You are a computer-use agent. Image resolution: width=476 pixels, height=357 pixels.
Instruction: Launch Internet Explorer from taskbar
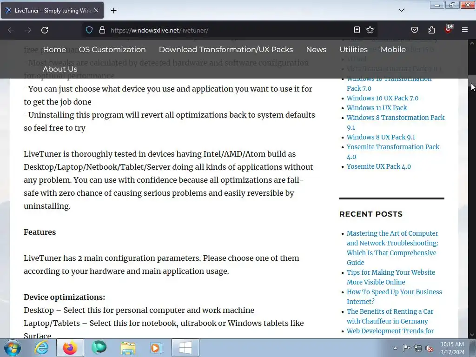click(x=41, y=348)
